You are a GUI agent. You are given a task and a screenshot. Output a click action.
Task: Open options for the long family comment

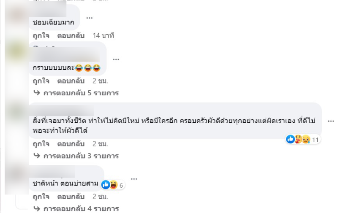click(331, 121)
